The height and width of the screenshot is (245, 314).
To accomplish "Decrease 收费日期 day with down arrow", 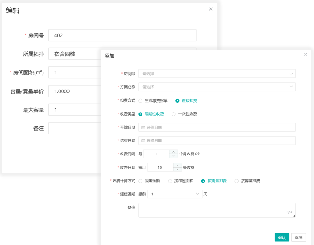I will point(177,169).
